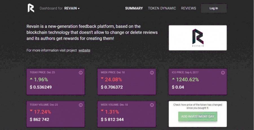
Task: Open info icon on Week Volume card
Action: point(152,105)
